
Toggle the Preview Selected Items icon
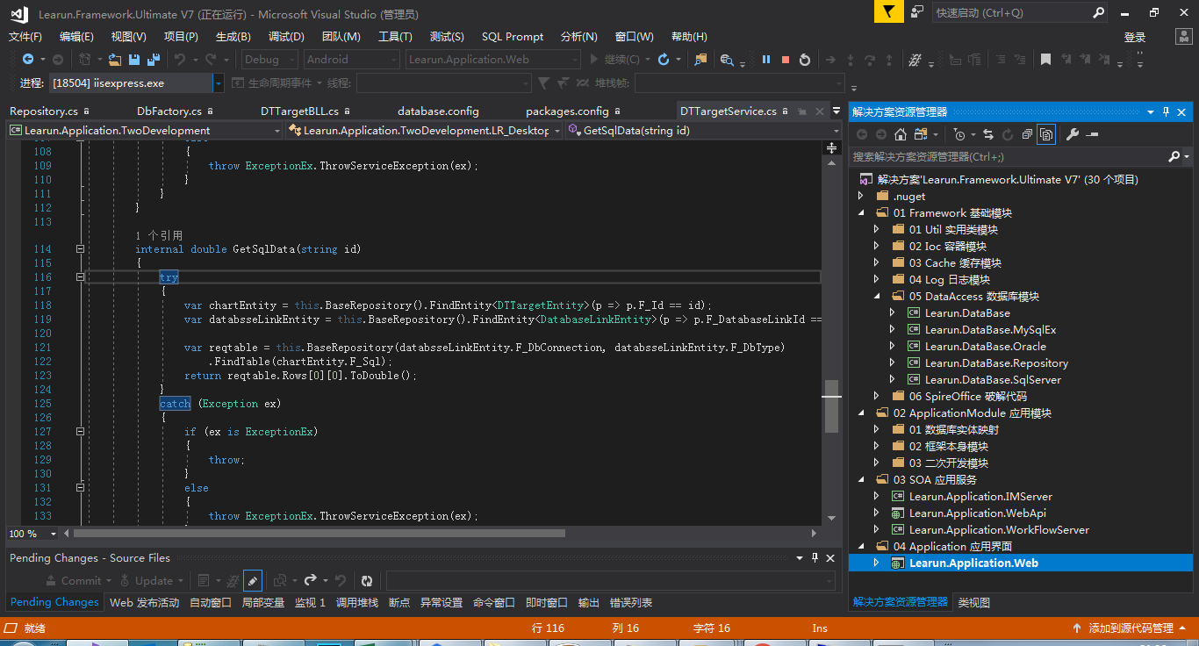coord(1093,134)
